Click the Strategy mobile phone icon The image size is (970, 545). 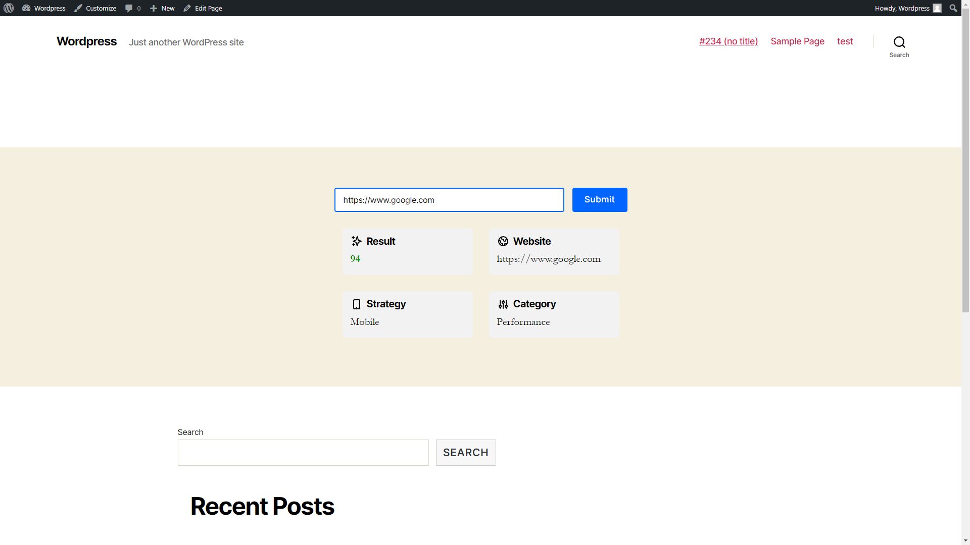[356, 304]
